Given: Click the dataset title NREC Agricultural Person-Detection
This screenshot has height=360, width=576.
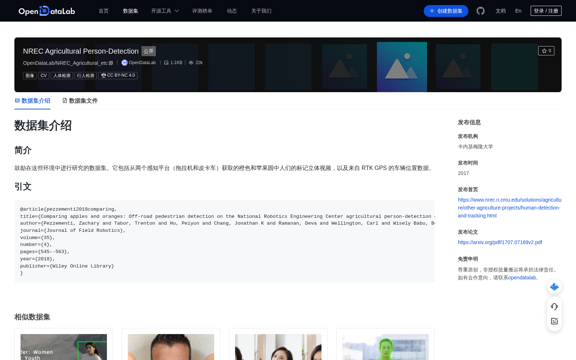Looking at the screenshot, I should (x=81, y=51).
